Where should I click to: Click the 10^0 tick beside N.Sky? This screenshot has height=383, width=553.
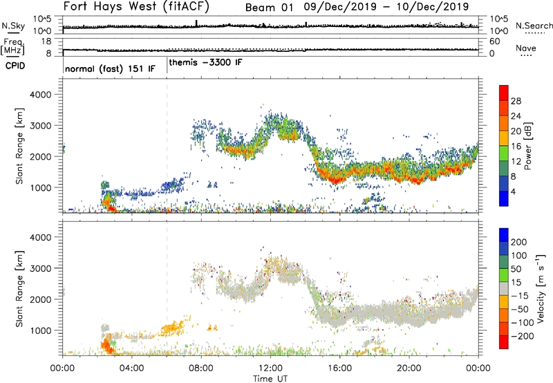(x=42, y=31)
